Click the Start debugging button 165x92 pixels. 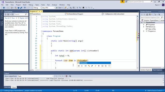[x=60, y=8]
